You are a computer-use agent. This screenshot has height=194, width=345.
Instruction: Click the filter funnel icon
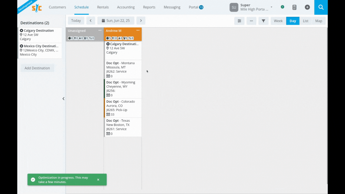tap(263, 21)
